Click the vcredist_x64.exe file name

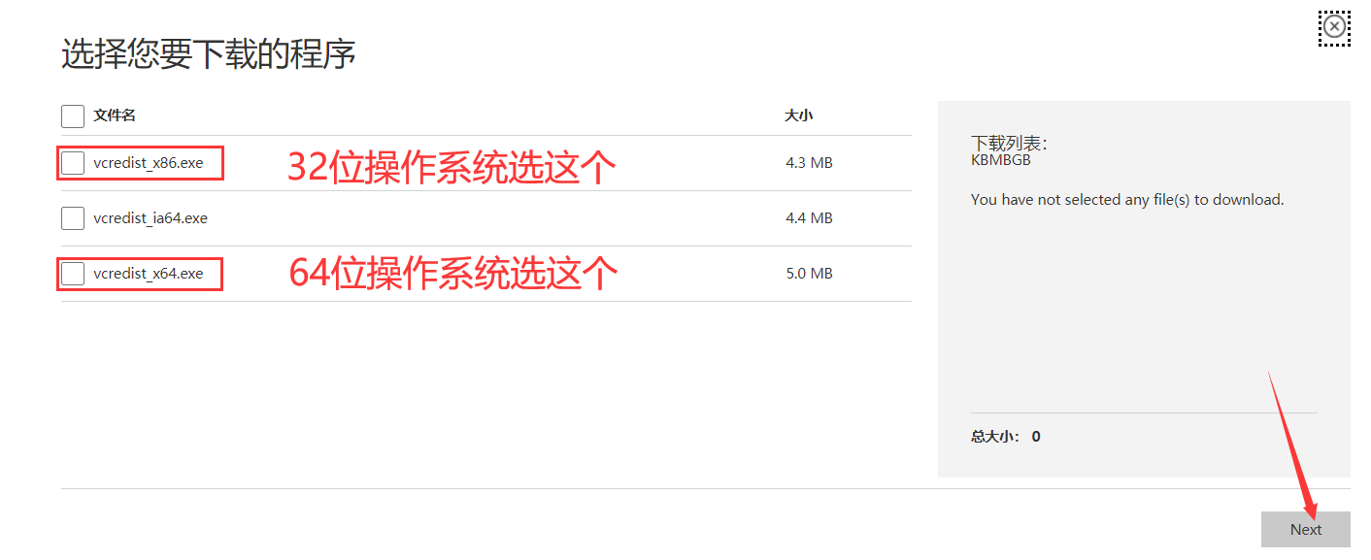tap(149, 274)
